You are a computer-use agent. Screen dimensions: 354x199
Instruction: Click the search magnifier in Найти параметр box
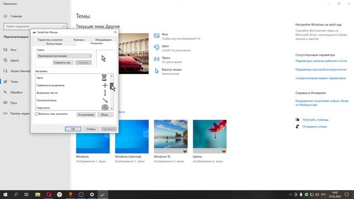64,27
